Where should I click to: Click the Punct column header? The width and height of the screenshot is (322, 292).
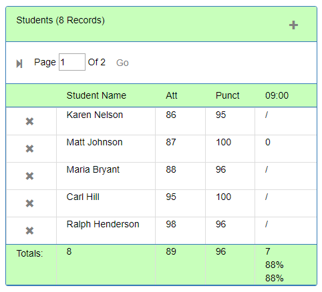click(x=227, y=95)
